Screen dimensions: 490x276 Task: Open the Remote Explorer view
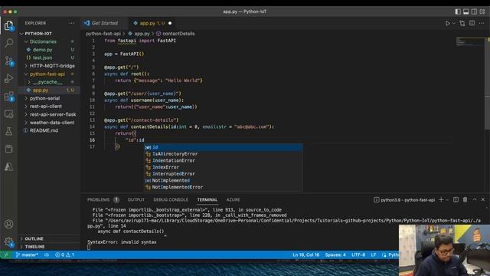coord(8,114)
